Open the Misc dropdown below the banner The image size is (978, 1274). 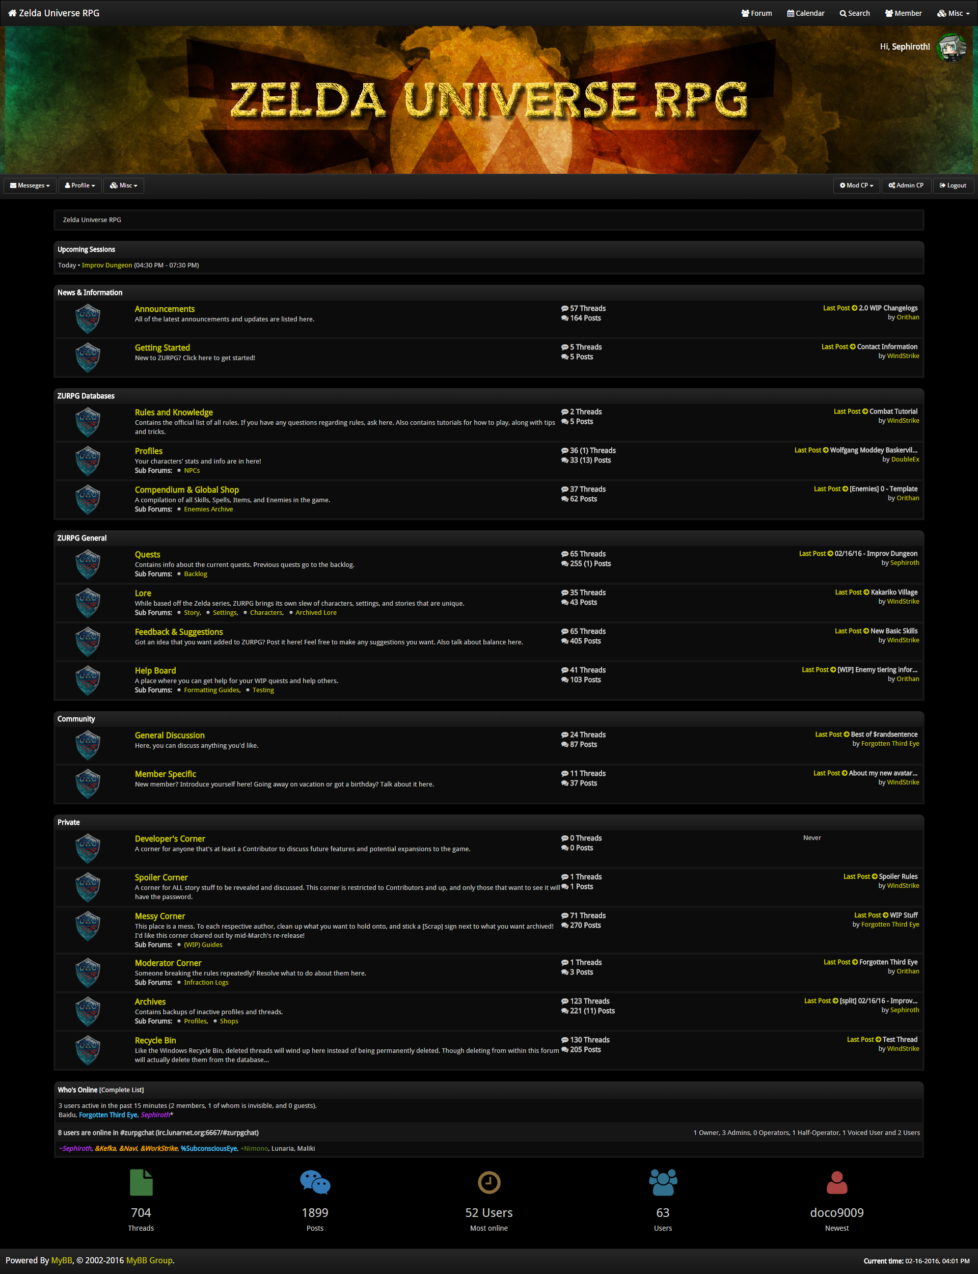tap(123, 185)
